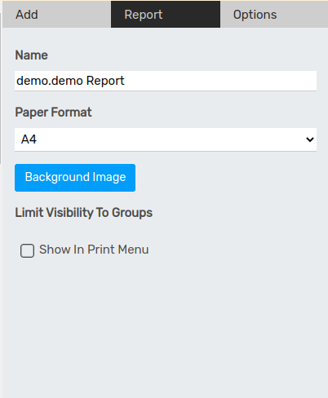The image size is (328, 398).
Task: Switch to the Add tab
Action: 56,15
